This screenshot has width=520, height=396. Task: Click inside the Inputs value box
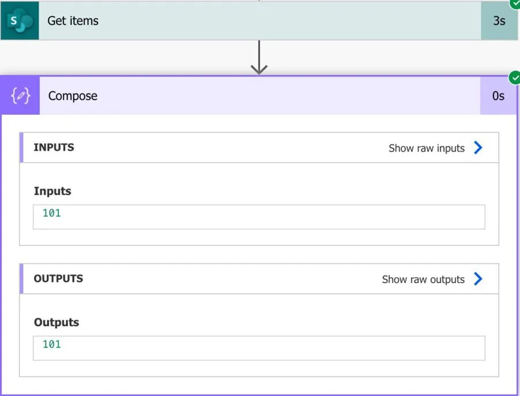[259, 217]
